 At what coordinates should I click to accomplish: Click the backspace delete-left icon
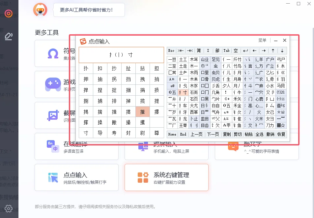tap(181, 51)
